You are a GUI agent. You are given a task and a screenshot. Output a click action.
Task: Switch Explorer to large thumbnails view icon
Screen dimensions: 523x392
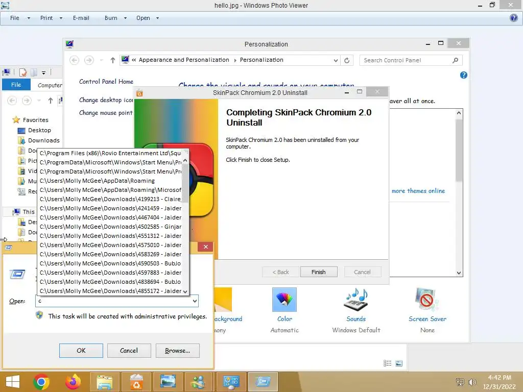(x=399, y=363)
